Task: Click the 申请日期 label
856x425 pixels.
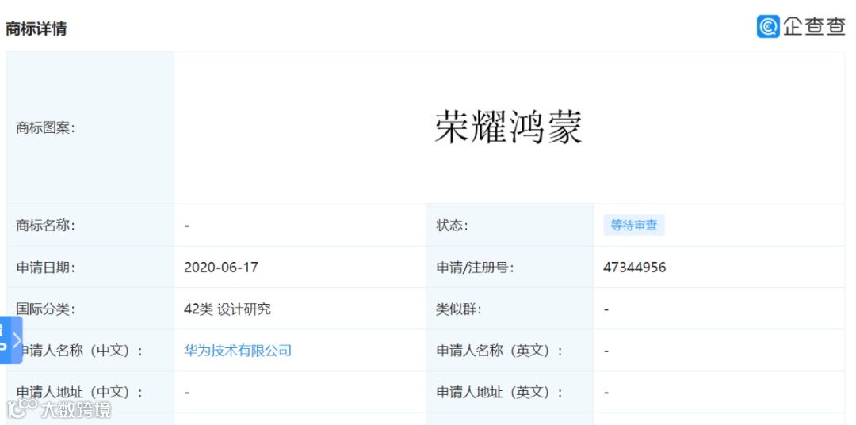Action: coord(46,268)
